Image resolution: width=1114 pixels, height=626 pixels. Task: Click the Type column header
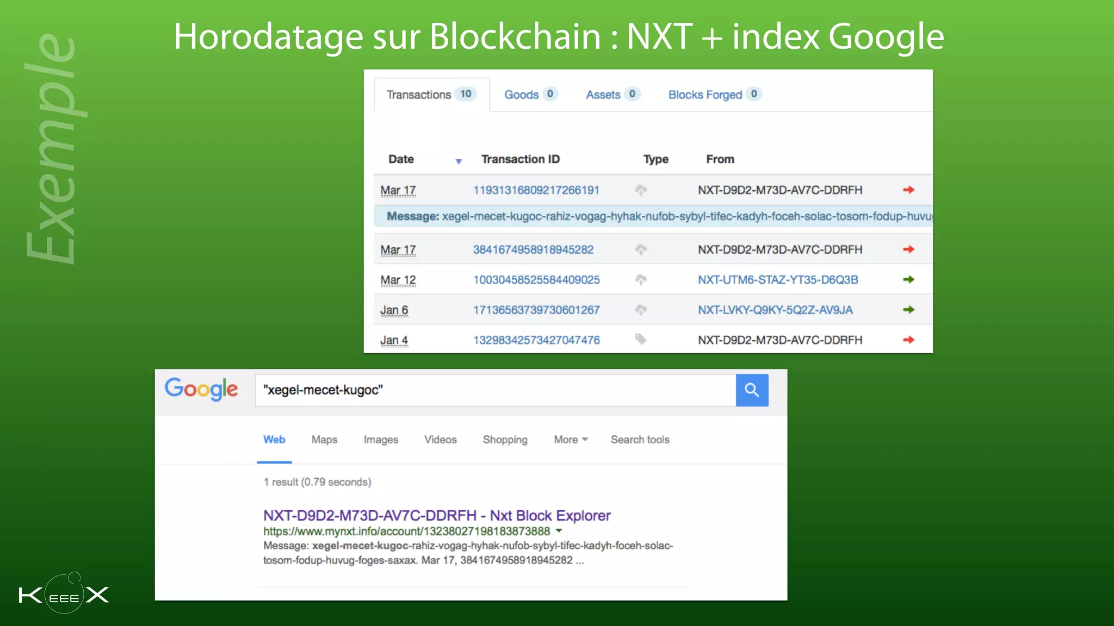click(x=655, y=159)
